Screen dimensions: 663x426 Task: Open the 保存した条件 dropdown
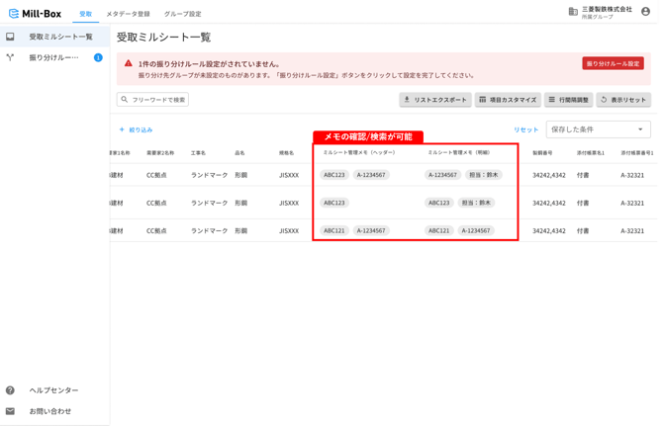coord(599,129)
